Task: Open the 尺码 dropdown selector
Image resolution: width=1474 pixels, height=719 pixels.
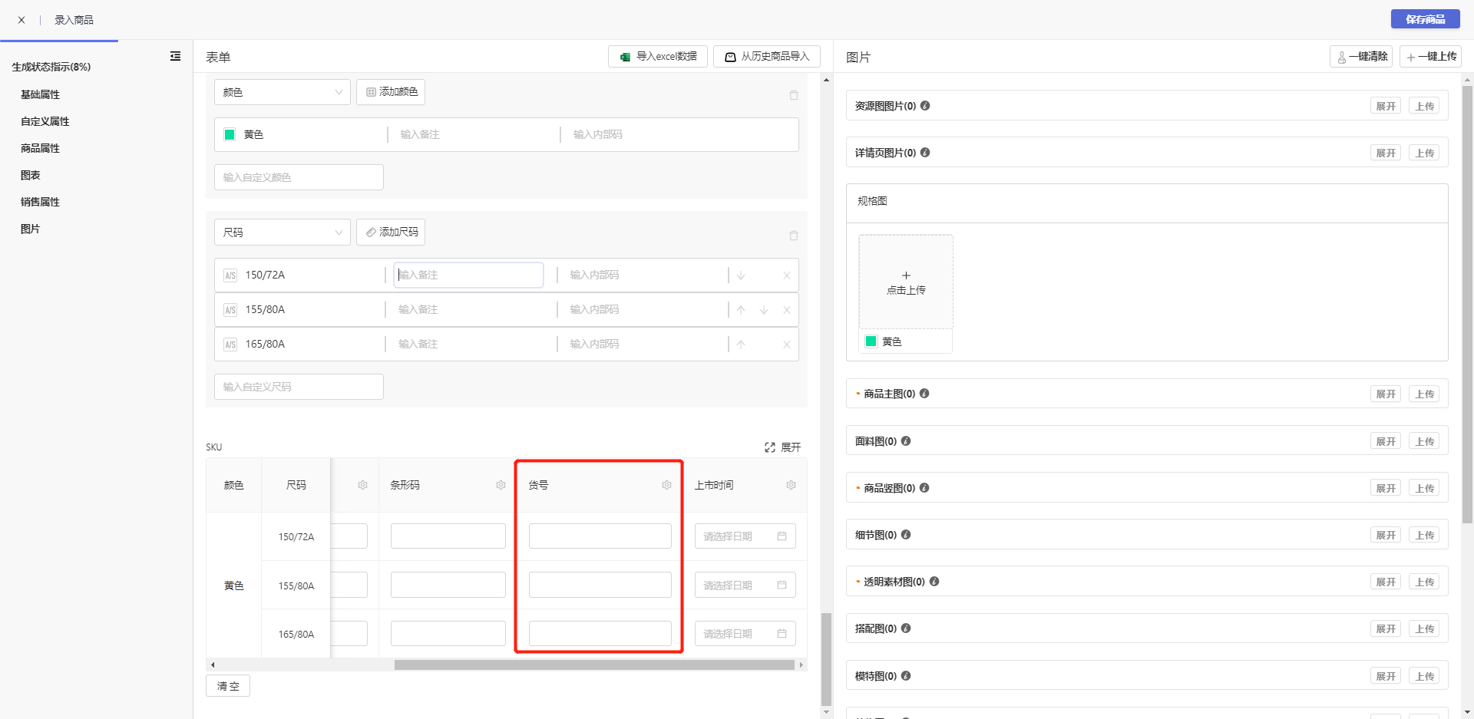Action: click(x=282, y=233)
